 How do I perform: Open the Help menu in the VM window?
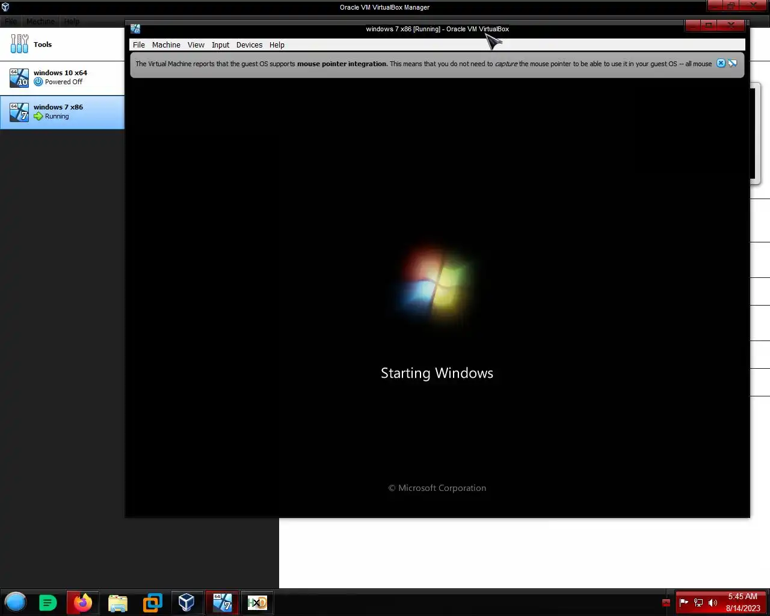pyautogui.click(x=277, y=45)
